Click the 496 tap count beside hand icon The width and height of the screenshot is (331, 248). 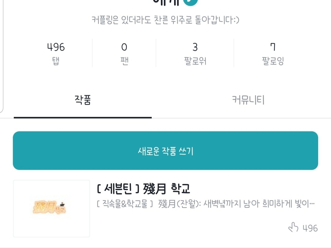(x=310, y=228)
